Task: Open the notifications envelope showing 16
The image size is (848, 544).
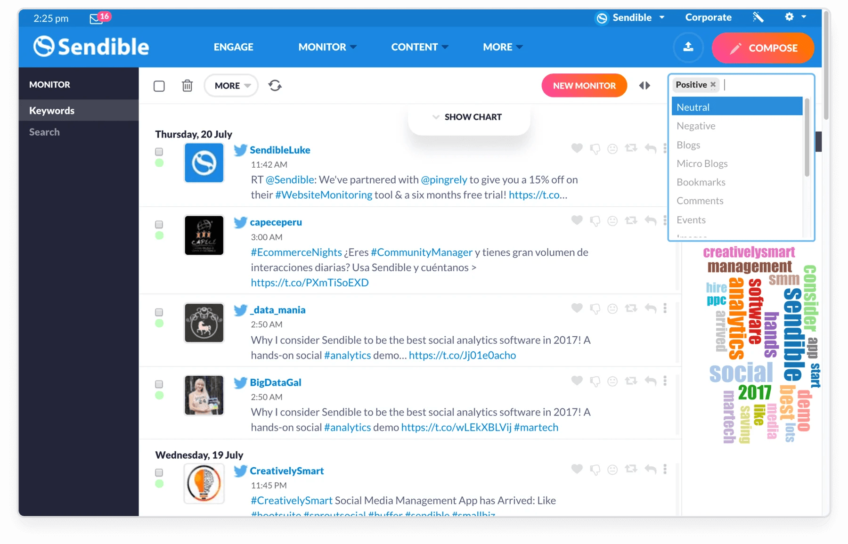Action: point(97,18)
